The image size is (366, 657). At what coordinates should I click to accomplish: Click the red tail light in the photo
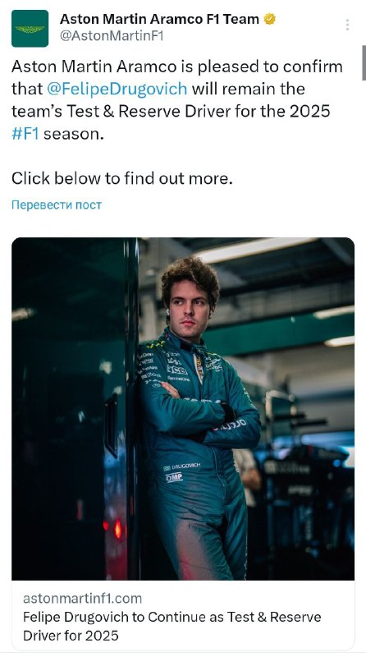click(x=118, y=529)
